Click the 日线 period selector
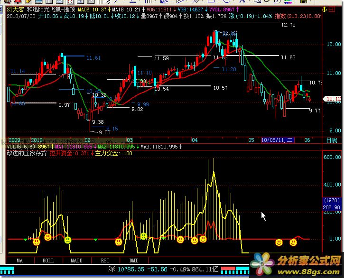345x279 pixels. 331,140
